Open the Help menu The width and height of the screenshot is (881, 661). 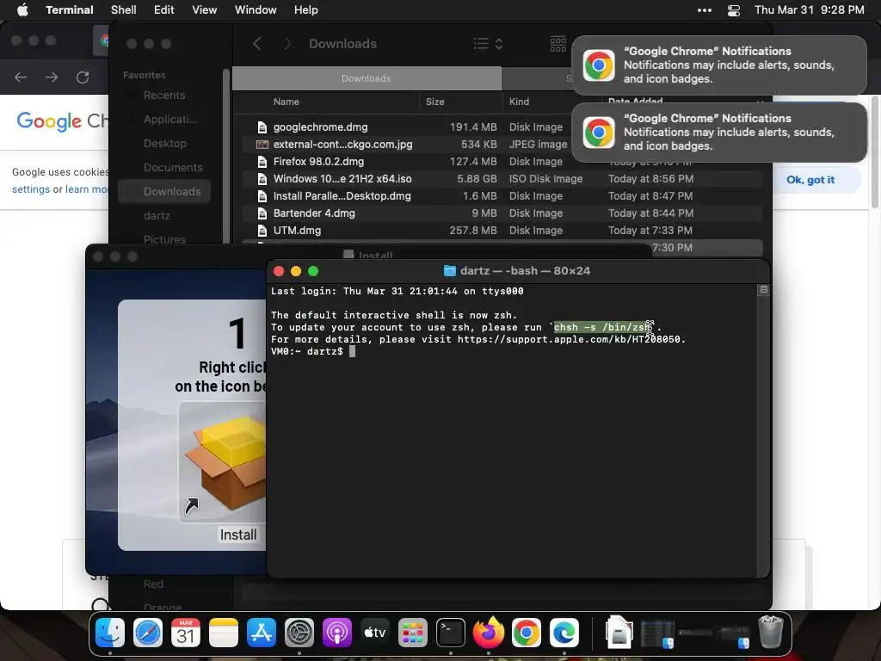click(x=305, y=9)
